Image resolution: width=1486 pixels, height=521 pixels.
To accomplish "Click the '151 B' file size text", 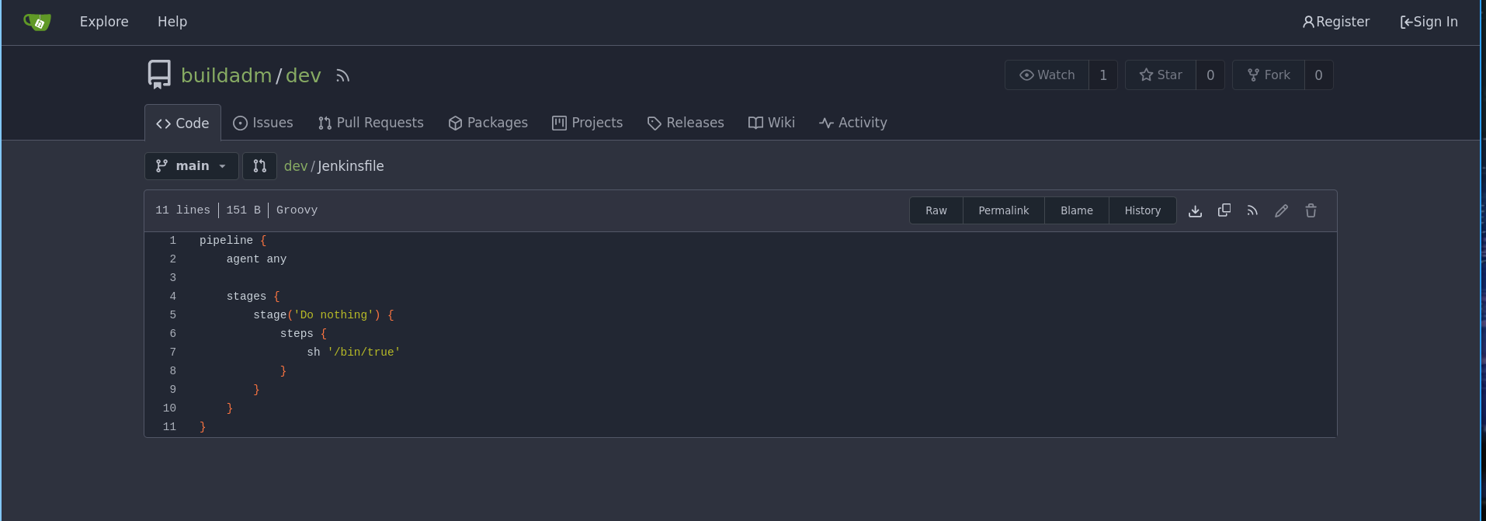I will (244, 210).
